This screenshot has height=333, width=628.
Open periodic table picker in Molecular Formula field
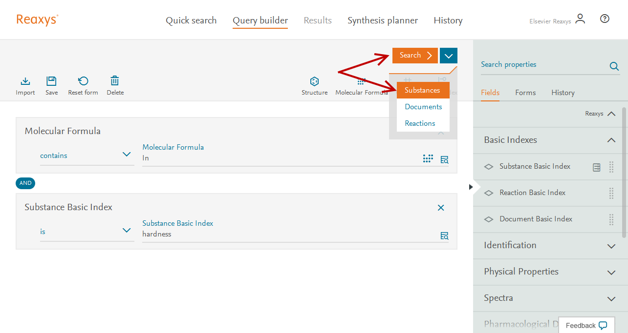click(x=428, y=158)
